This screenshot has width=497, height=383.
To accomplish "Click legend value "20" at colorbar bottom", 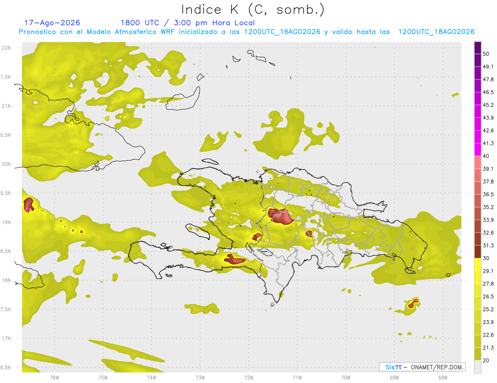I will (x=487, y=360).
